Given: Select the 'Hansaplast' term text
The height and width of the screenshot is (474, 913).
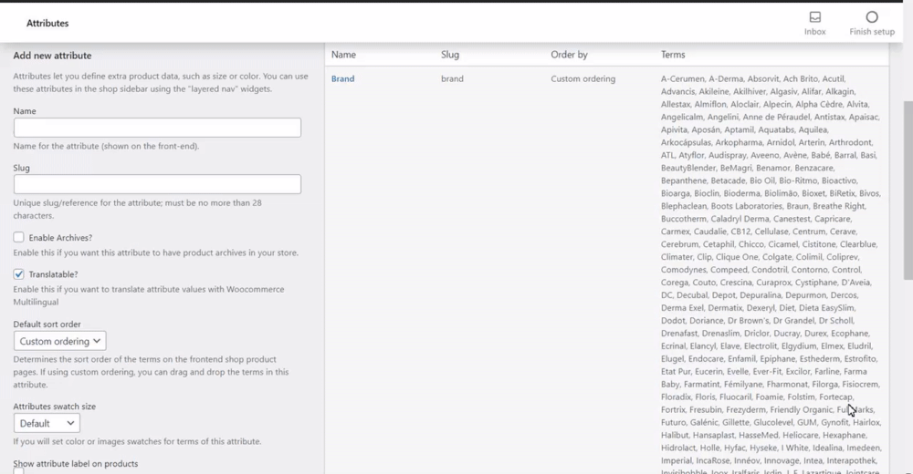Looking at the screenshot, I should pyautogui.click(x=713, y=435).
